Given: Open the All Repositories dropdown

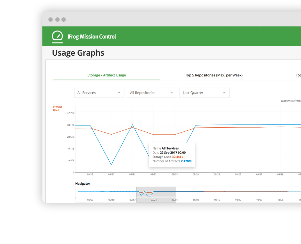Looking at the screenshot, I should point(152,93).
